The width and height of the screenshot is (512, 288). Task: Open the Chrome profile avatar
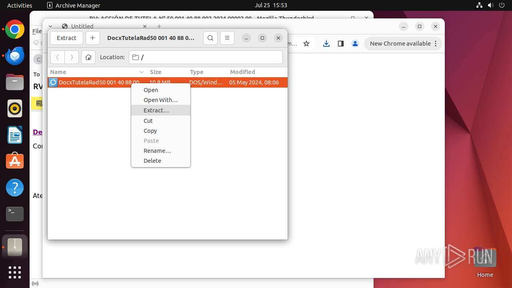355,44
